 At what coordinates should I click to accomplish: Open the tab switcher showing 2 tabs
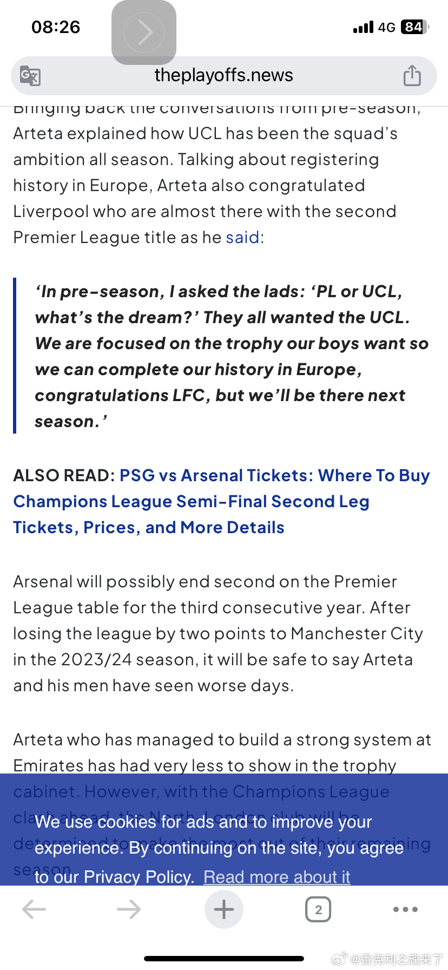(318, 909)
